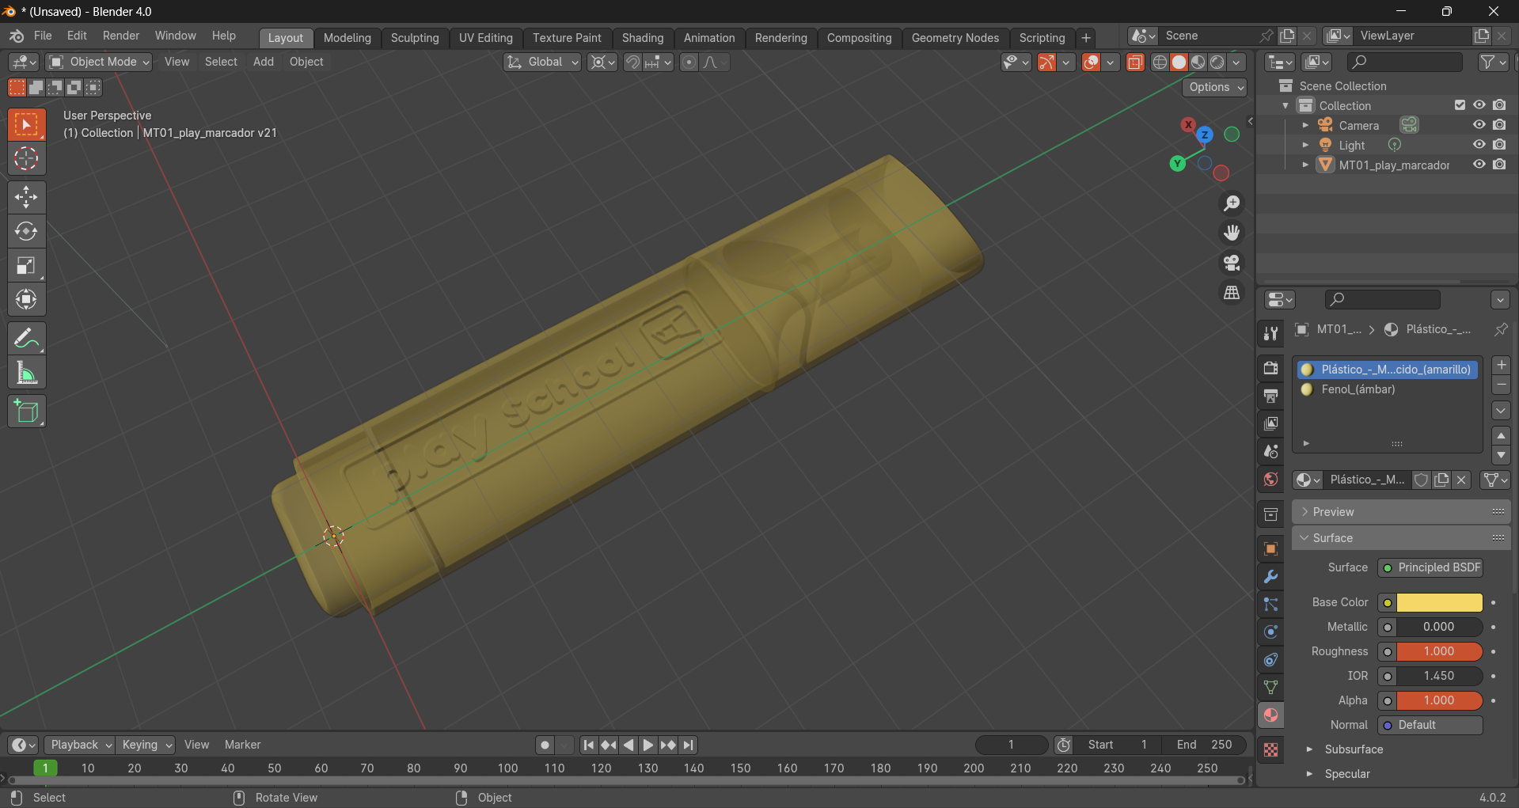
Task: Toggle snapping magnet icon
Action: (632, 63)
